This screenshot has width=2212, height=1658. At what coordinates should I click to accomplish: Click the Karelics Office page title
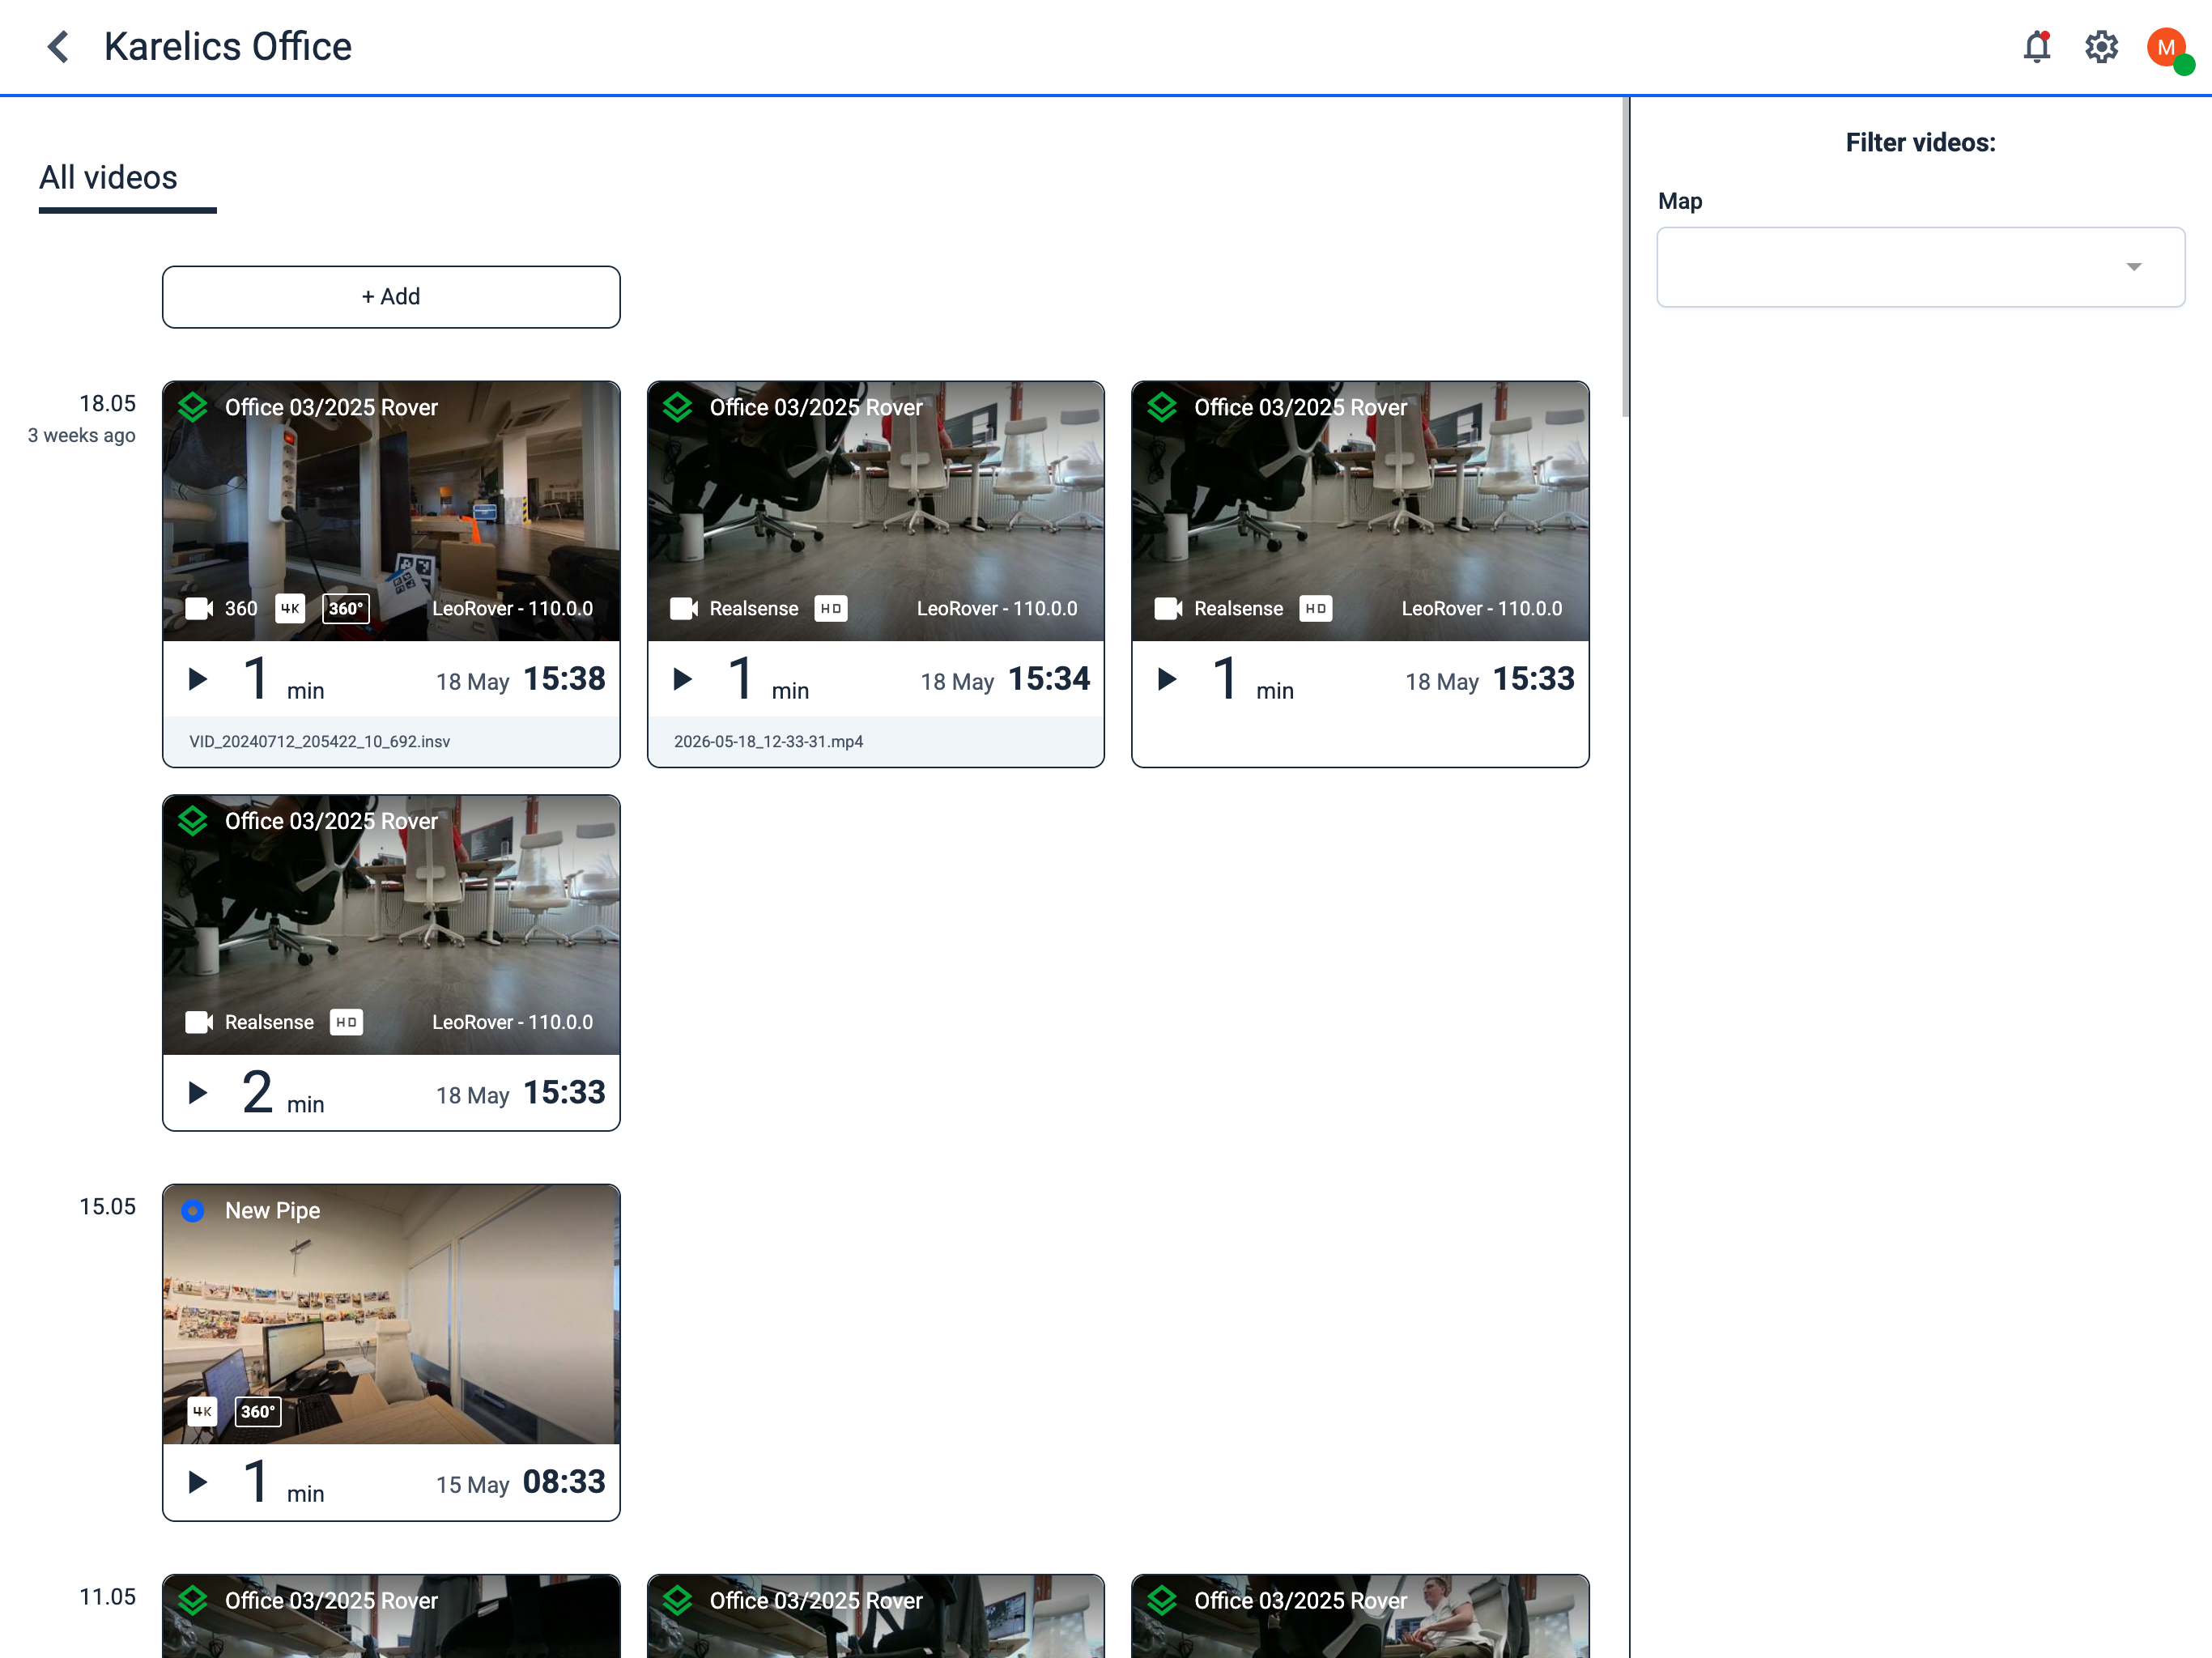(228, 47)
